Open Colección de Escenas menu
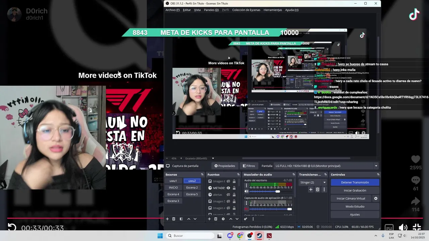 [x=246, y=10]
